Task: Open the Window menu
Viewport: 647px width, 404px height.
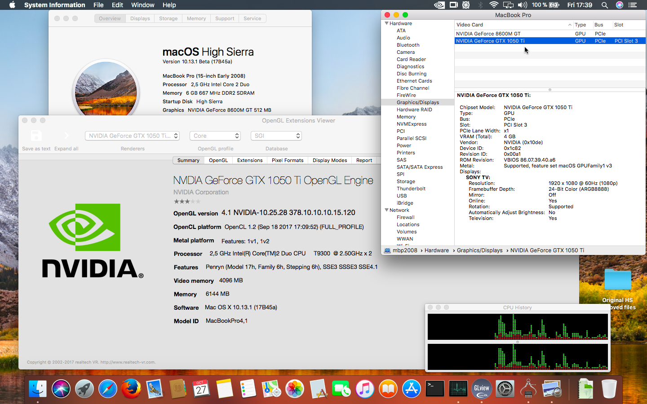Action: 143,5
